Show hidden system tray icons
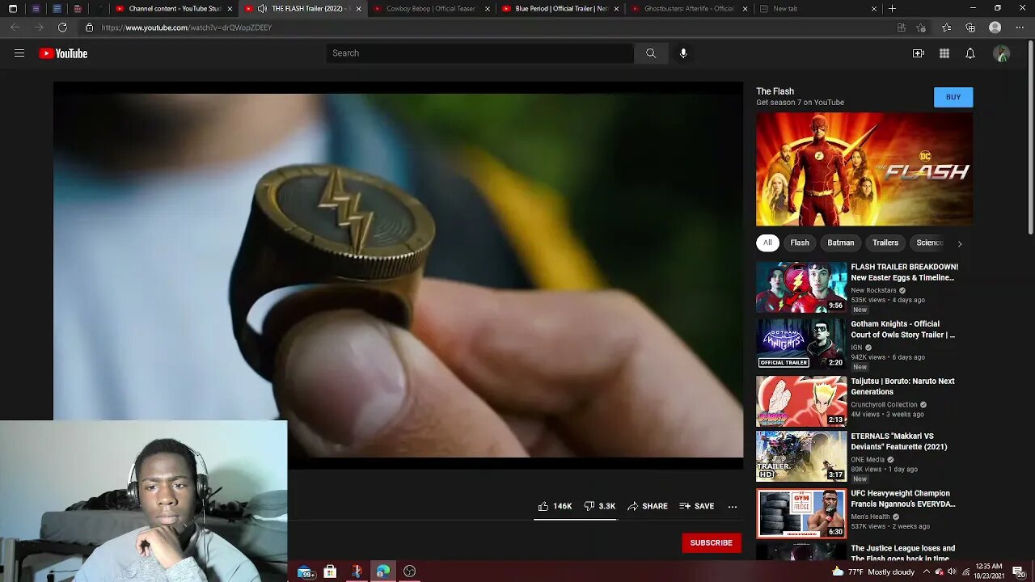This screenshot has width=1035, height=582. click(927, 571)
